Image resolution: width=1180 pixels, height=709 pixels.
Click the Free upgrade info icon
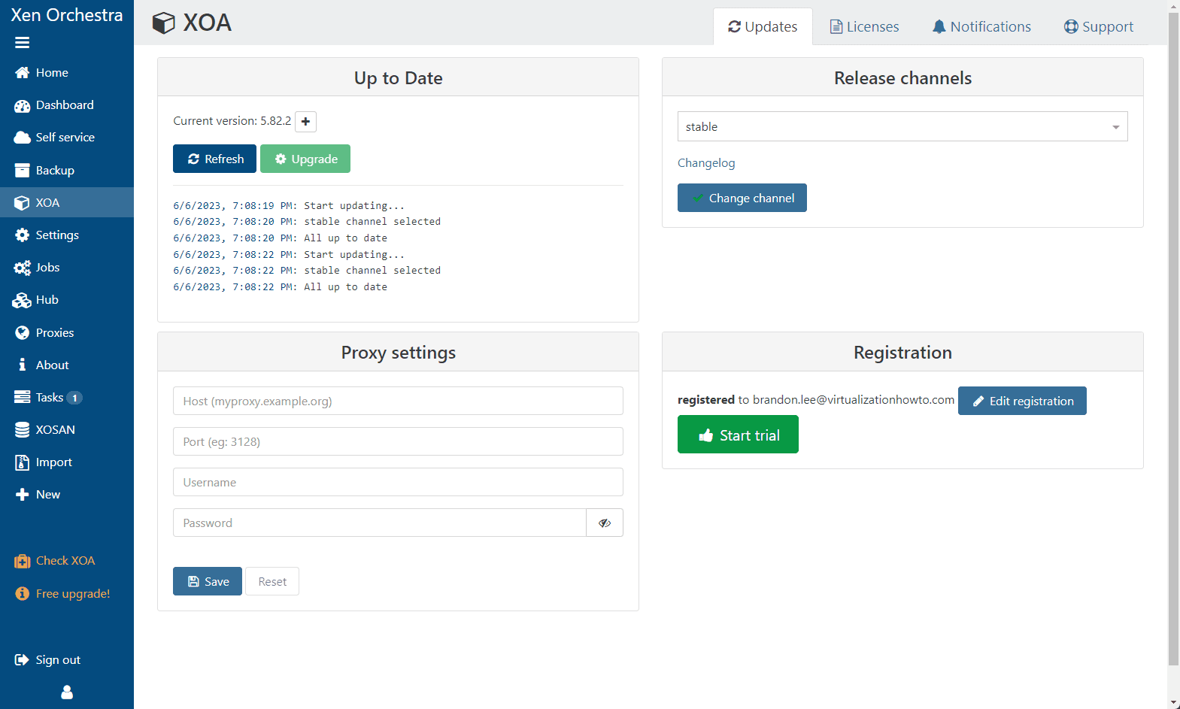[22, 594]
